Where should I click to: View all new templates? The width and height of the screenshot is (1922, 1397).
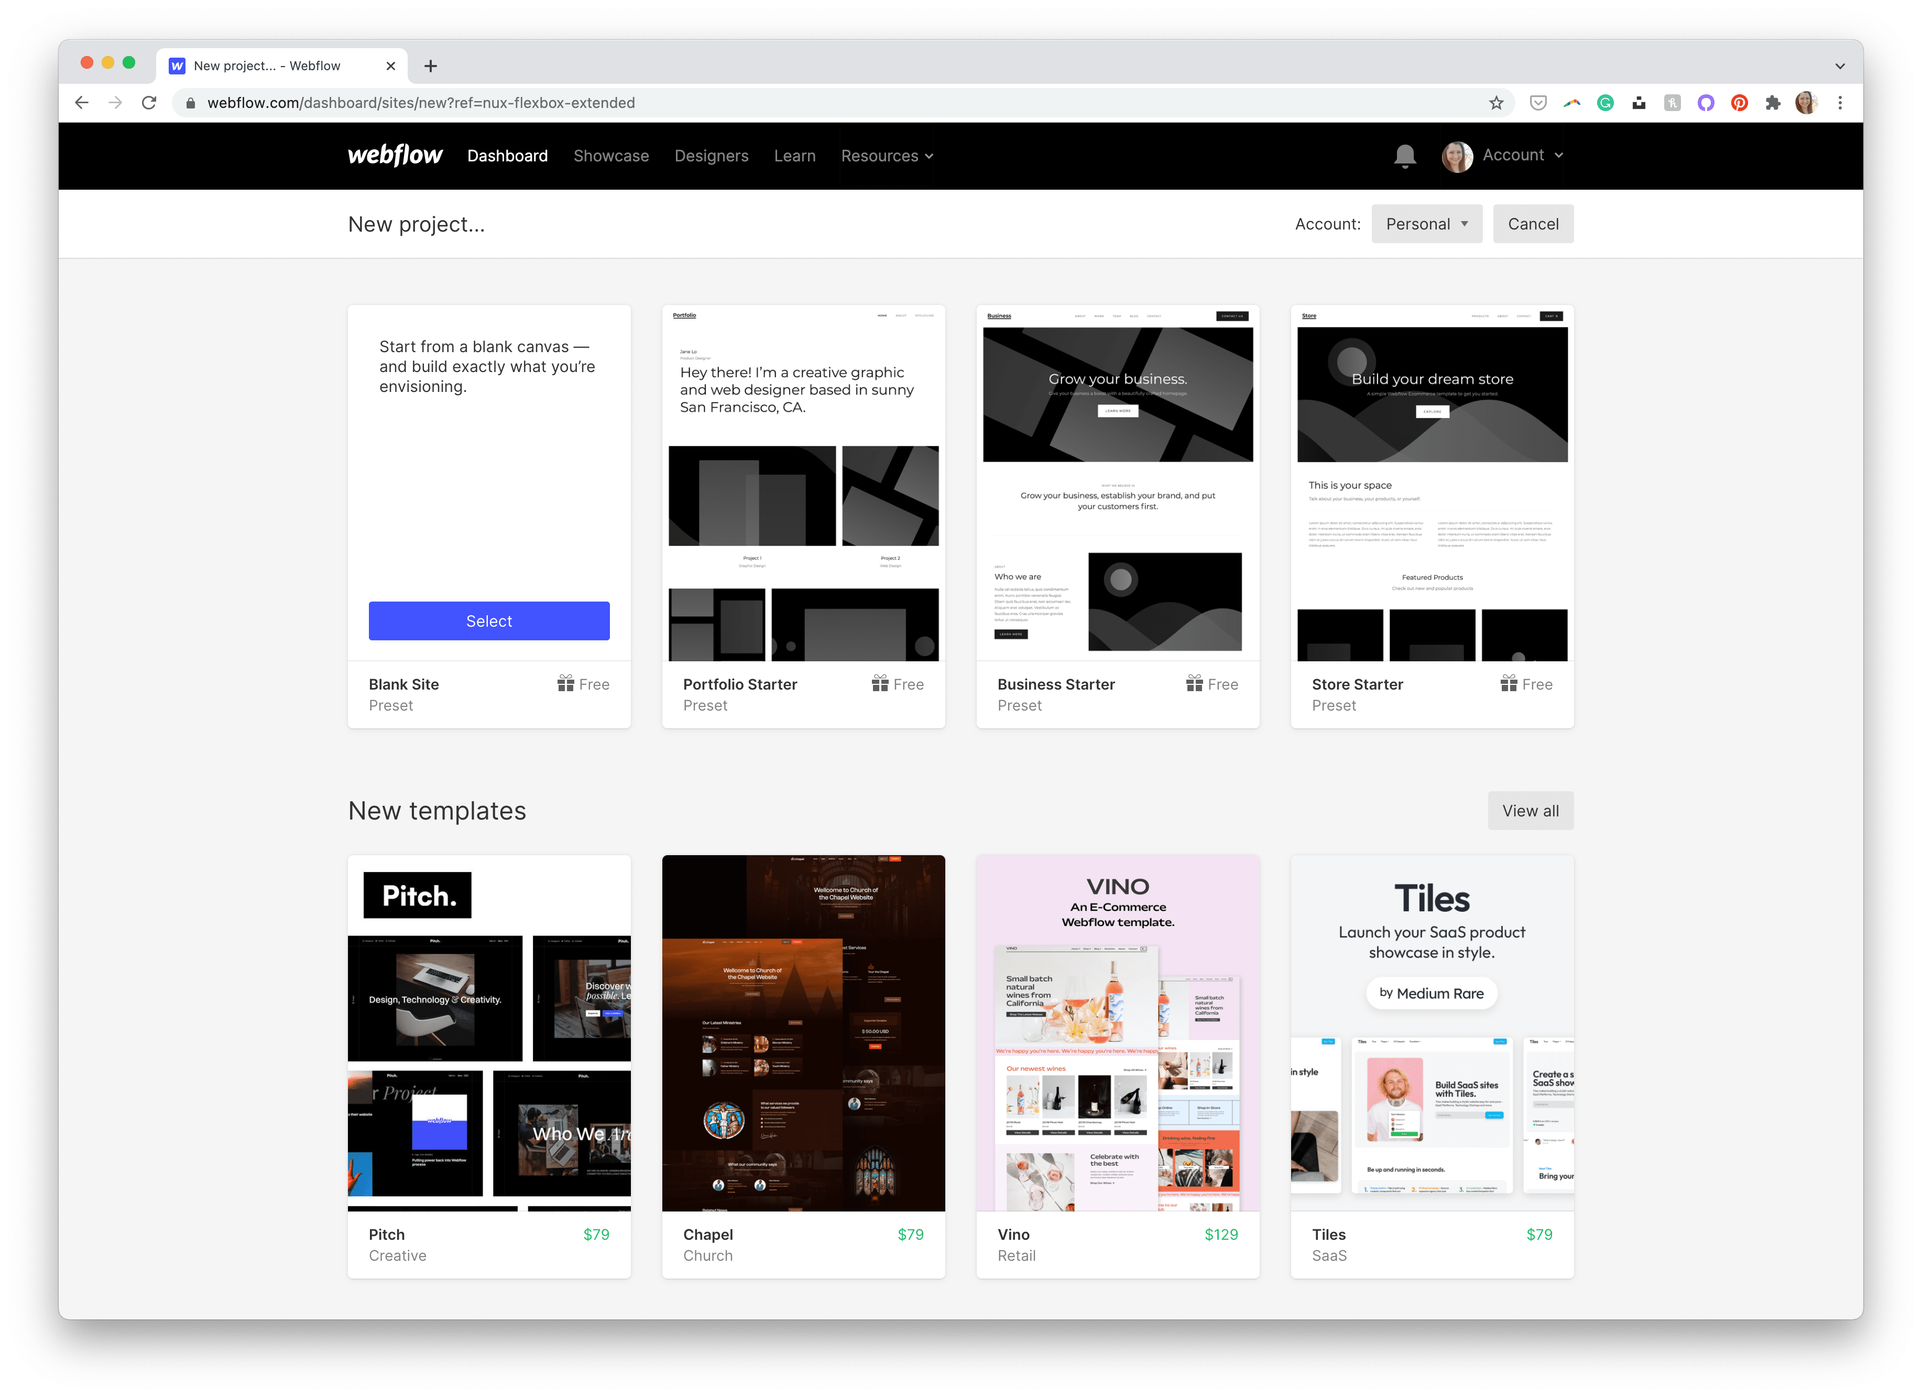coord(1530,811)
